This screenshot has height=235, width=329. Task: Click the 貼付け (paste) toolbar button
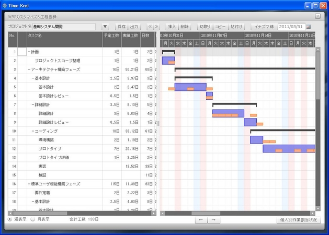click(237, 27)
